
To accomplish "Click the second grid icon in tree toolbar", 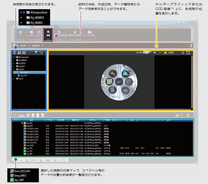I will [24, 53].
